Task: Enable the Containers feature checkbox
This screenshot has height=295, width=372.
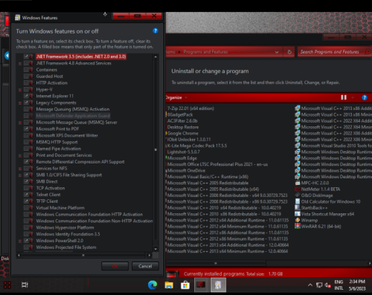Action: (26, 70)
